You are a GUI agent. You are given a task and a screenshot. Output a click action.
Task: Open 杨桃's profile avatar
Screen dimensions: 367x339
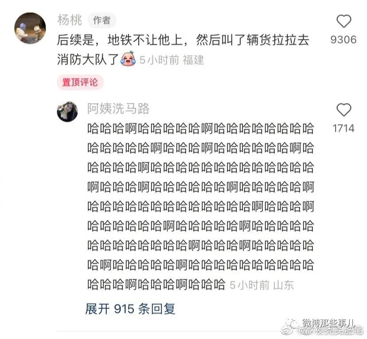30,28
